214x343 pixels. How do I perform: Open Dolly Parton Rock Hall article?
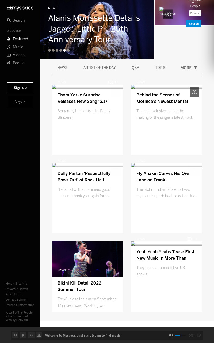click(84, 177)
